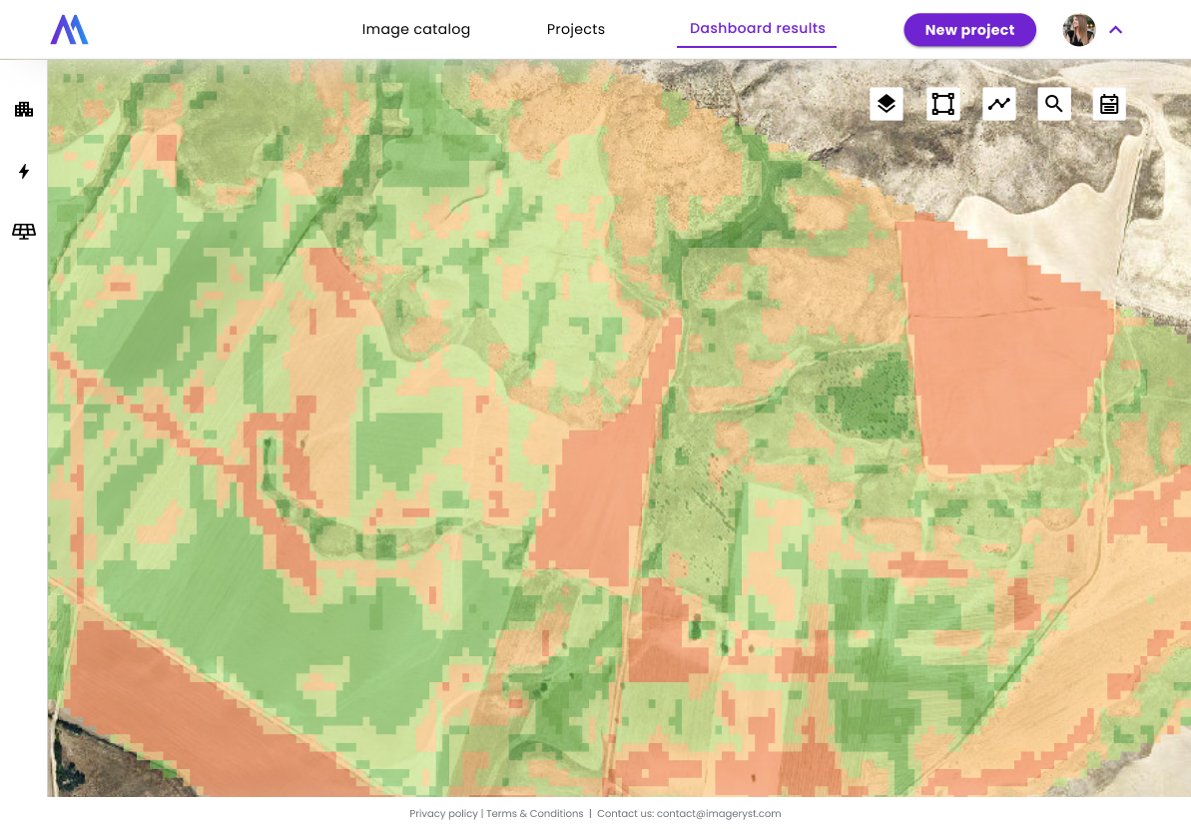The width and height of the screenshot is (1191, 829).
Task: Select the lightning bolt energy icon
Action: (x=24, y=172)
